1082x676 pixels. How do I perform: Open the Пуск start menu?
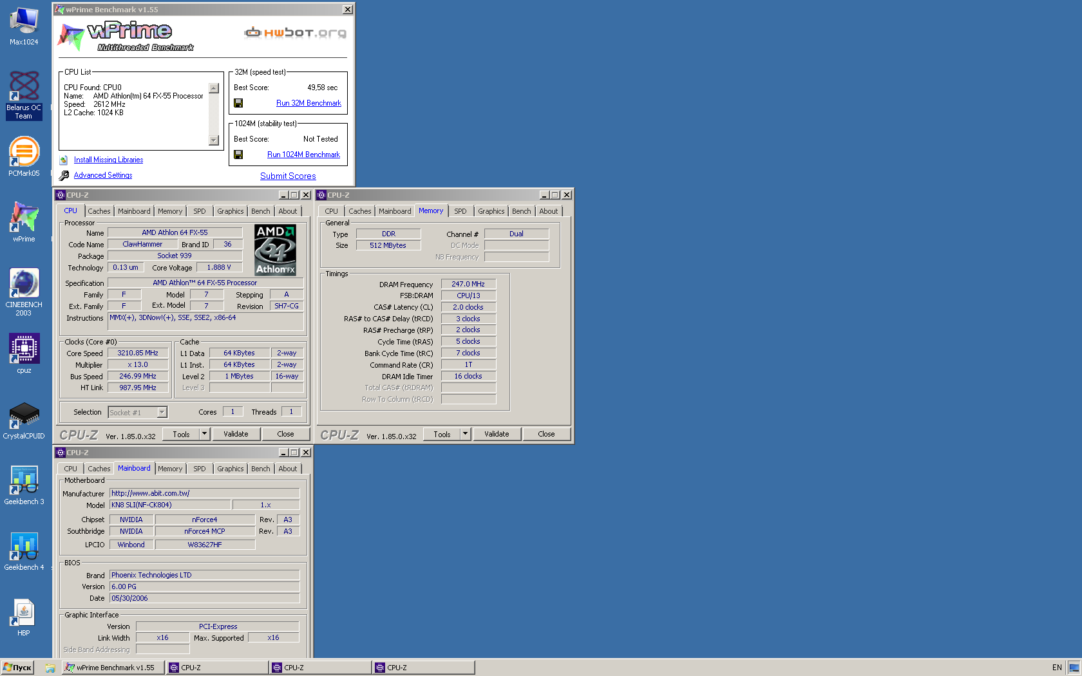click(17, 668)
